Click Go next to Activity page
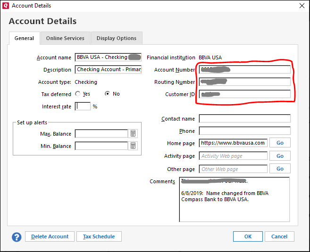 pyautogui.click(x=280, y=156)
